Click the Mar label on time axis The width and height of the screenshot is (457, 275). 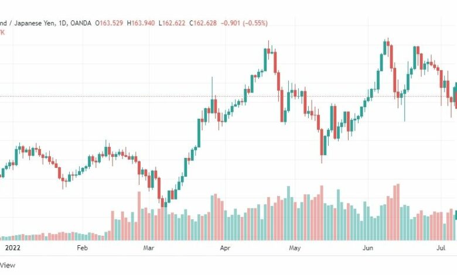click(x=149, y=248)
